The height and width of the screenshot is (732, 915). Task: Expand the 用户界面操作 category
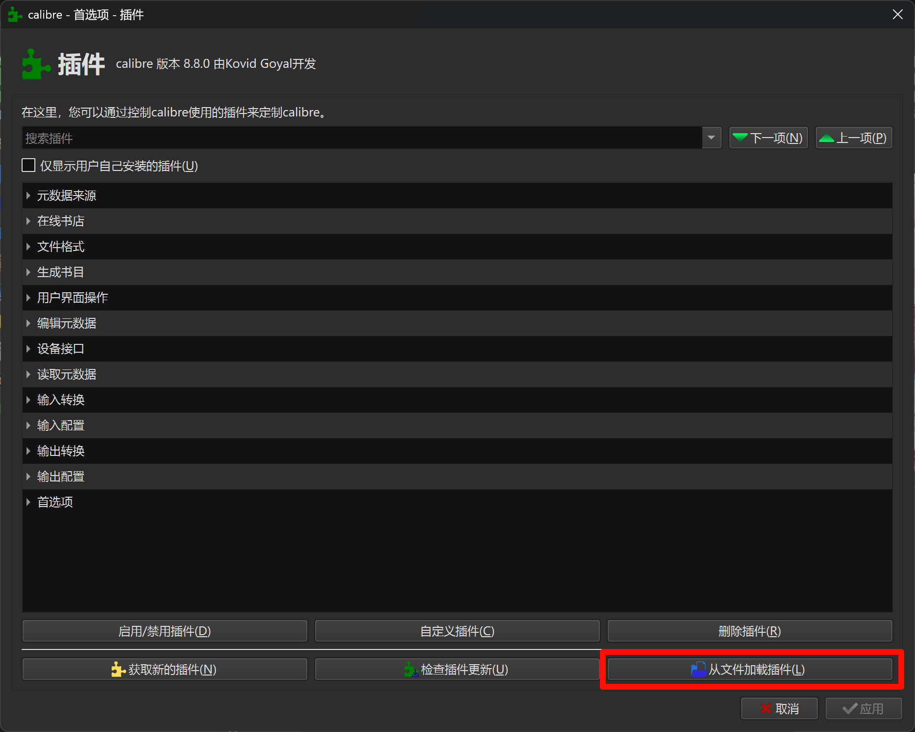28,298
